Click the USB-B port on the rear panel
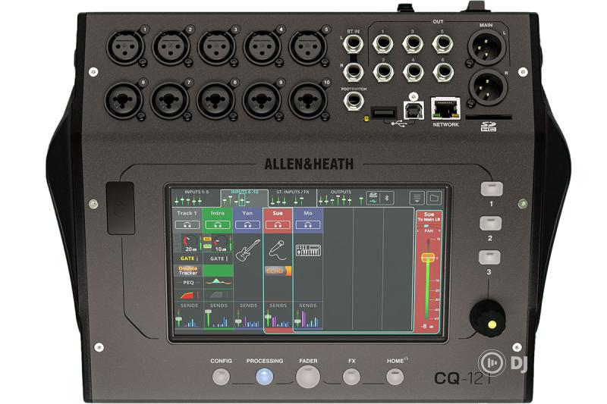The height and width of the screenshot is (404, 607). pos(414,111)
